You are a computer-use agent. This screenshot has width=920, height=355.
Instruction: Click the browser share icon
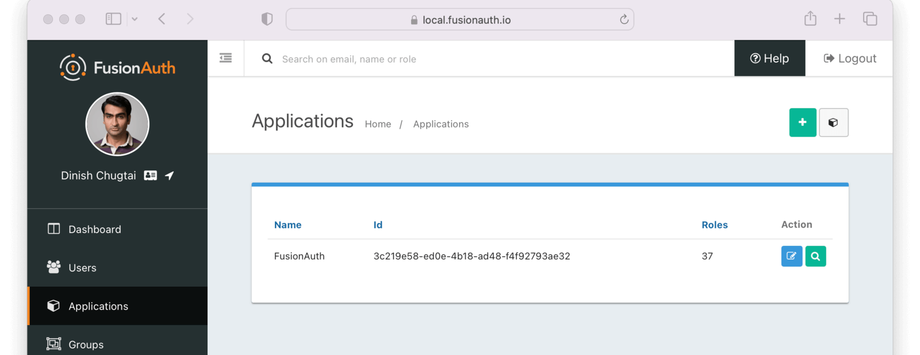click(810, 18)
